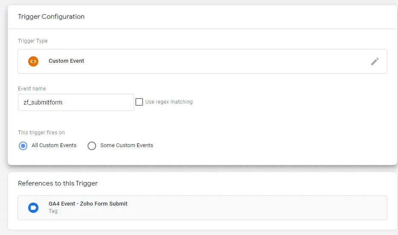Click the orange Custom Event icon
The height and width of the screenshot is (235, 398).
[33, 61]
